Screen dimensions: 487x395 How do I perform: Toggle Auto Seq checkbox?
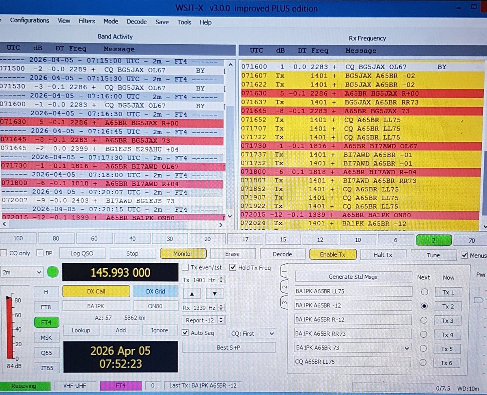185,333
